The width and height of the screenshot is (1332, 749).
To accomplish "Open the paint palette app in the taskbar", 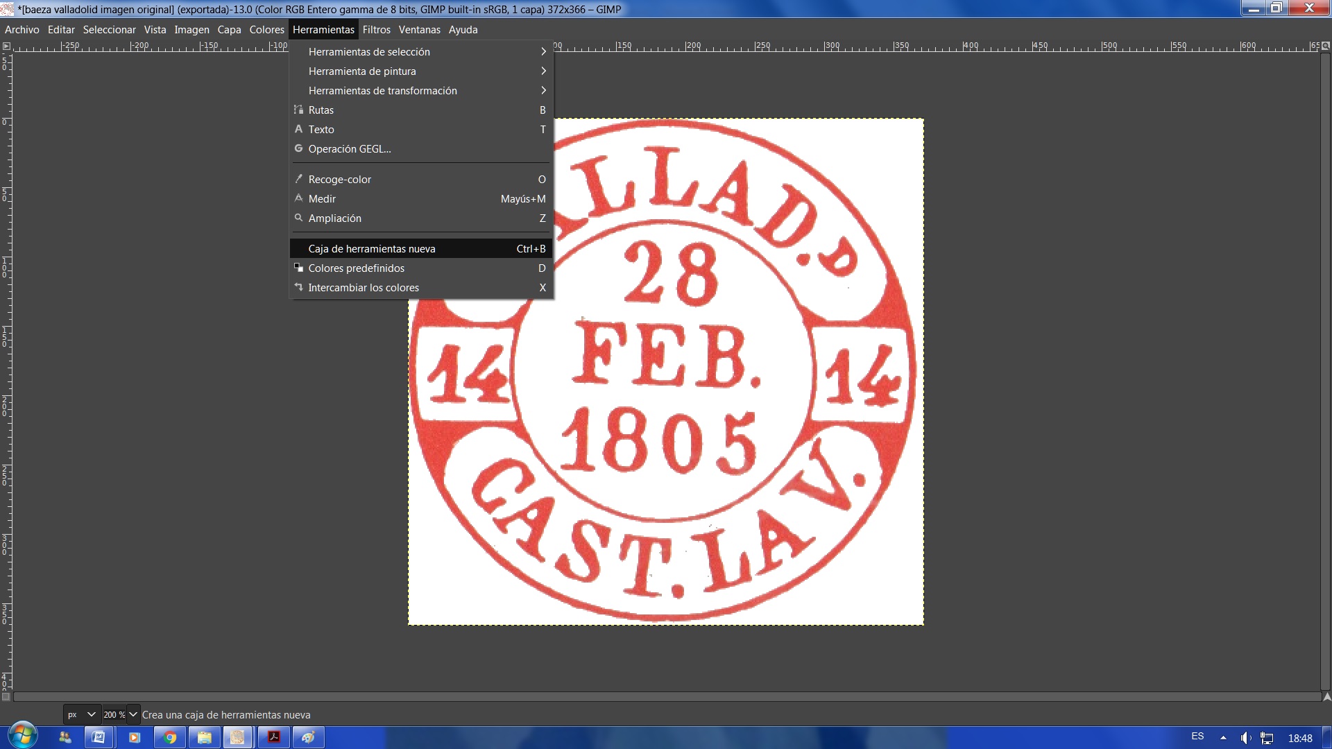I will coord(308,737).
